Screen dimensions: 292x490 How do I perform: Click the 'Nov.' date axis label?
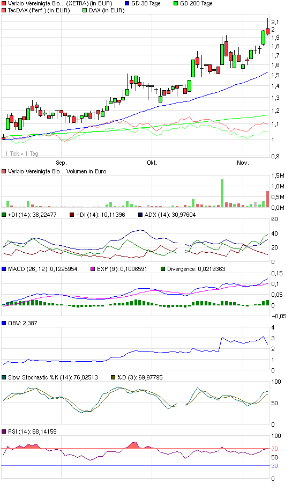pos(243,163)
